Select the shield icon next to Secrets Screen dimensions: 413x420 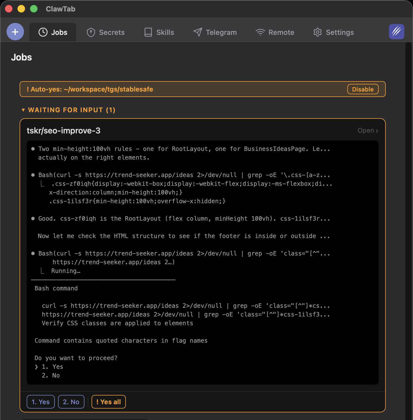tap(91, 32)
